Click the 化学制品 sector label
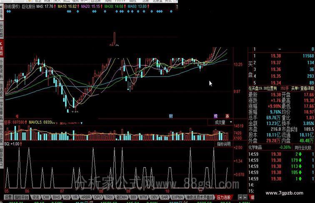The image size is (315, 203). (255, 147)
